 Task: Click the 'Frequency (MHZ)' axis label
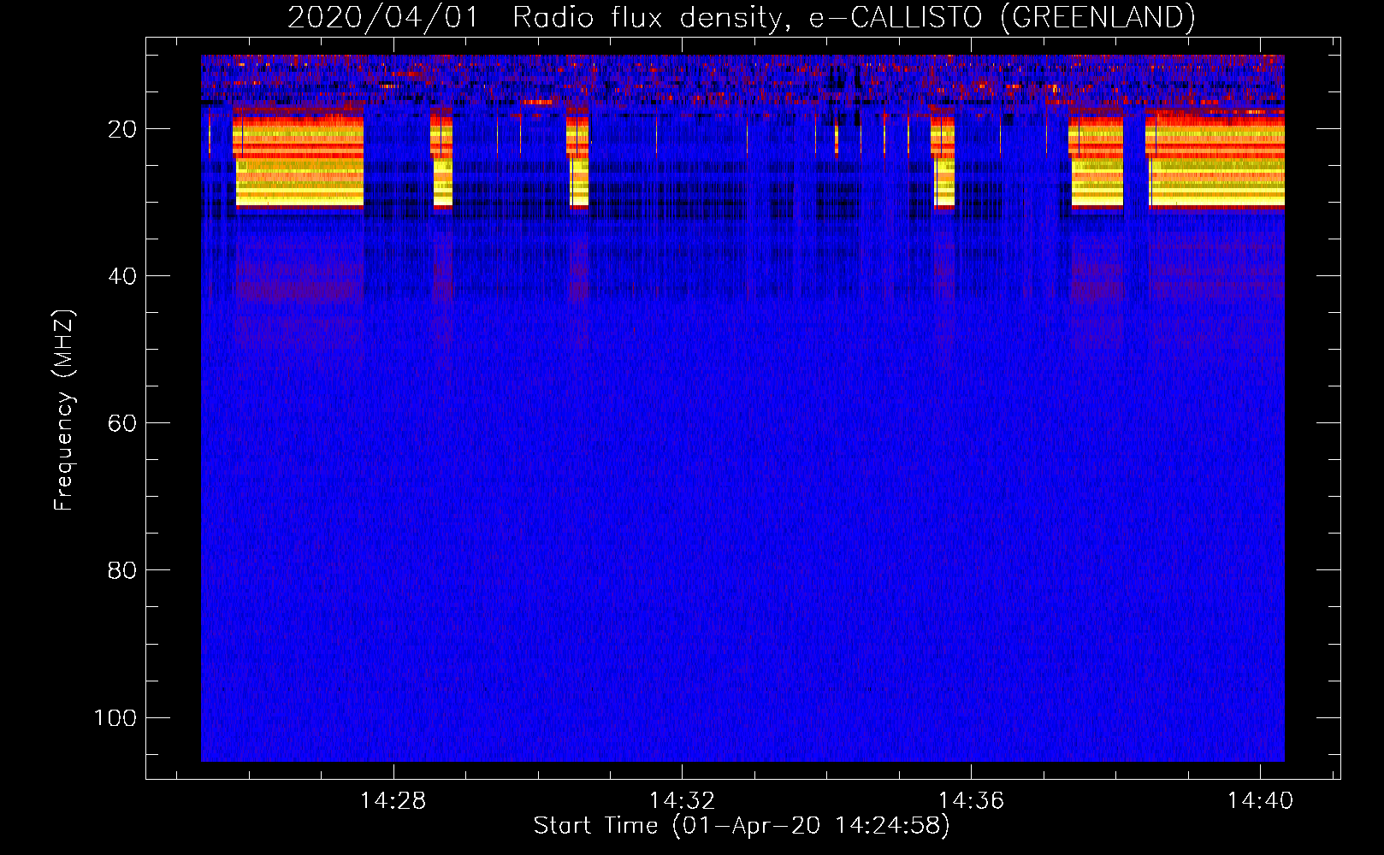pos(64,410)
